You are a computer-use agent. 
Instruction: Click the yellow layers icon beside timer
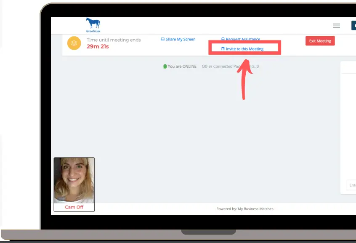[x=74, y=43]
